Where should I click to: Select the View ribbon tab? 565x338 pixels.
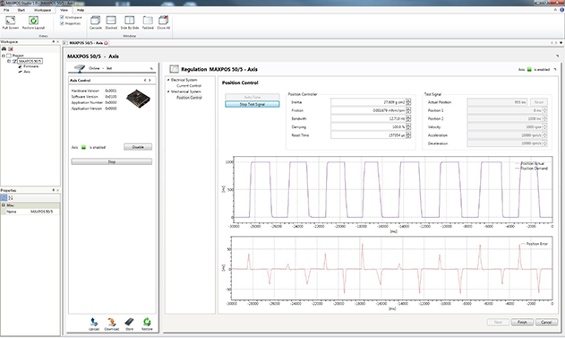tap(64, 10)
